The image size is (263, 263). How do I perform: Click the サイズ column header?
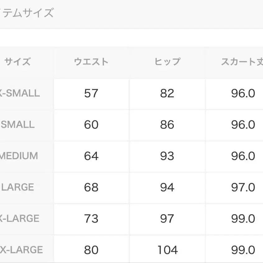(x=17, y=62)
